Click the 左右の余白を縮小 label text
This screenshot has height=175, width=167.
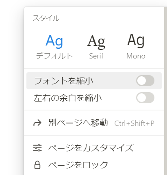pos(68,98)
